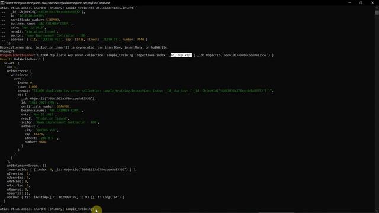This screenshot has height=213, width=379.
Task: Click the single-line 'address: { city: ... number: 9440 }' input
Action: (79, 40)
